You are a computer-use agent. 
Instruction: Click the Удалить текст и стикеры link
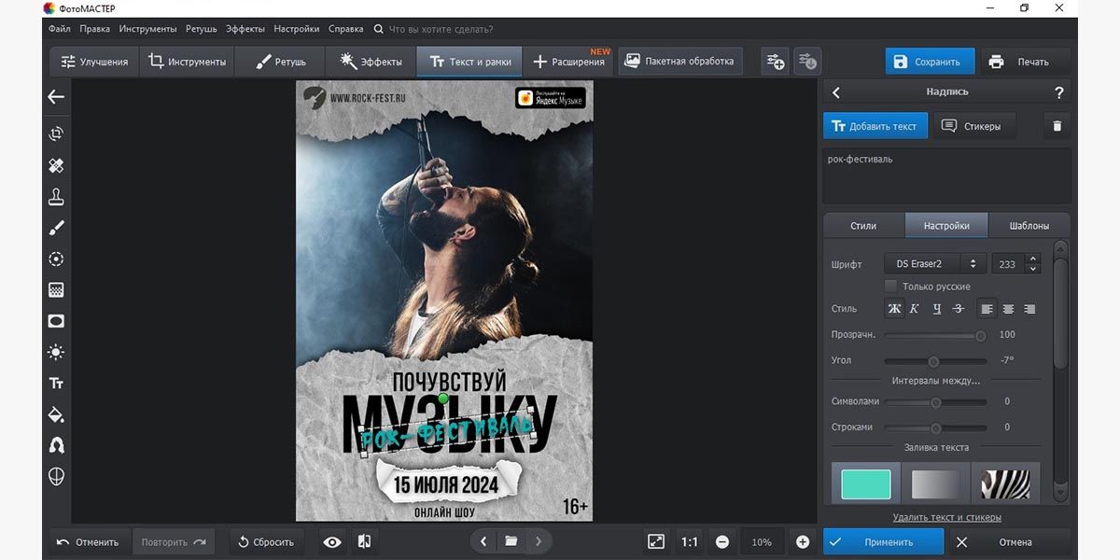click(x=946, y=517)
